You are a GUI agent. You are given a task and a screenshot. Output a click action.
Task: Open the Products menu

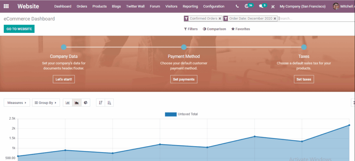point(99,6)
